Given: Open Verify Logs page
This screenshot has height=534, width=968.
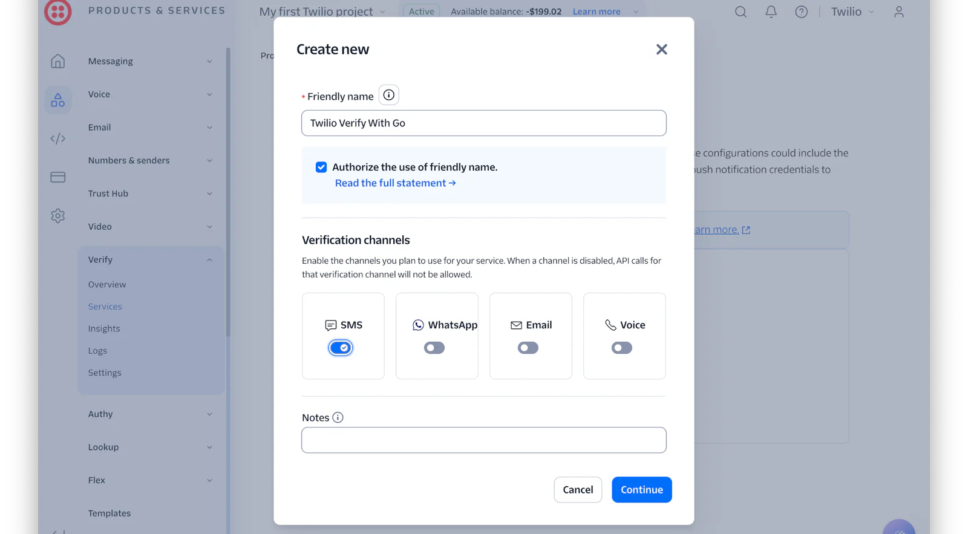Looking at the screenshot, I should pyautogui.click(x=97, y=351).
